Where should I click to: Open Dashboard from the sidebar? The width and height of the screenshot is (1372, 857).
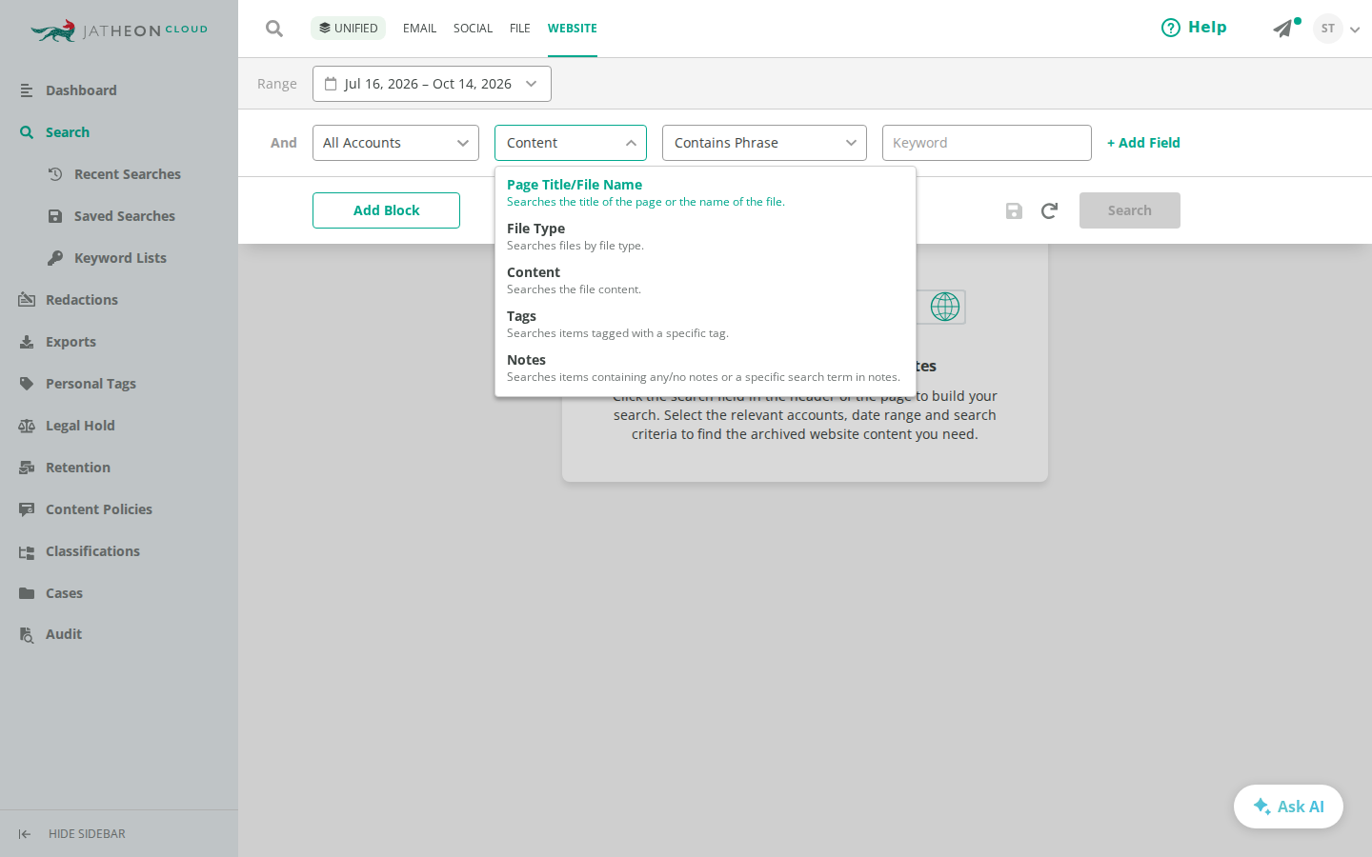(81, 90)
